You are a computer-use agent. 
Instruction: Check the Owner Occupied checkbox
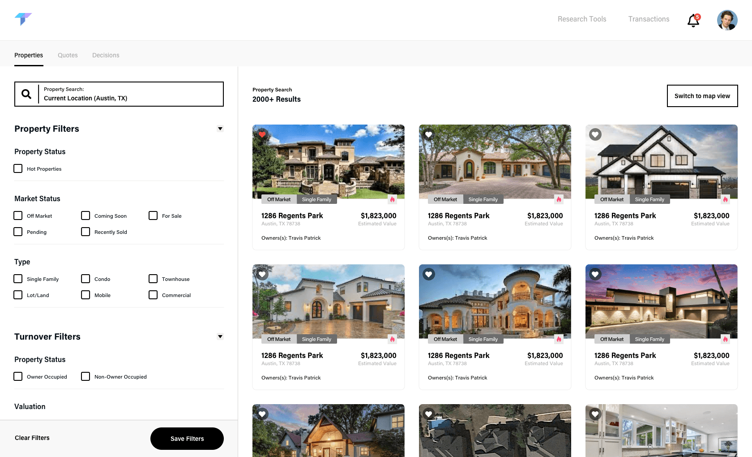pyautogui.click(x=18, y=376)
